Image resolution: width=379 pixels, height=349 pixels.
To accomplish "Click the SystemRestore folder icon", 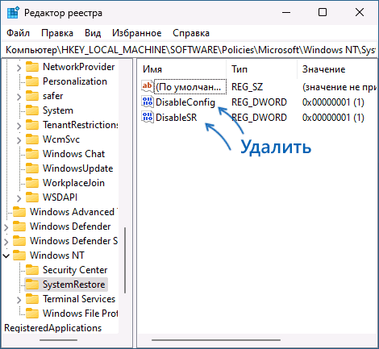I will tap(32, 285).
